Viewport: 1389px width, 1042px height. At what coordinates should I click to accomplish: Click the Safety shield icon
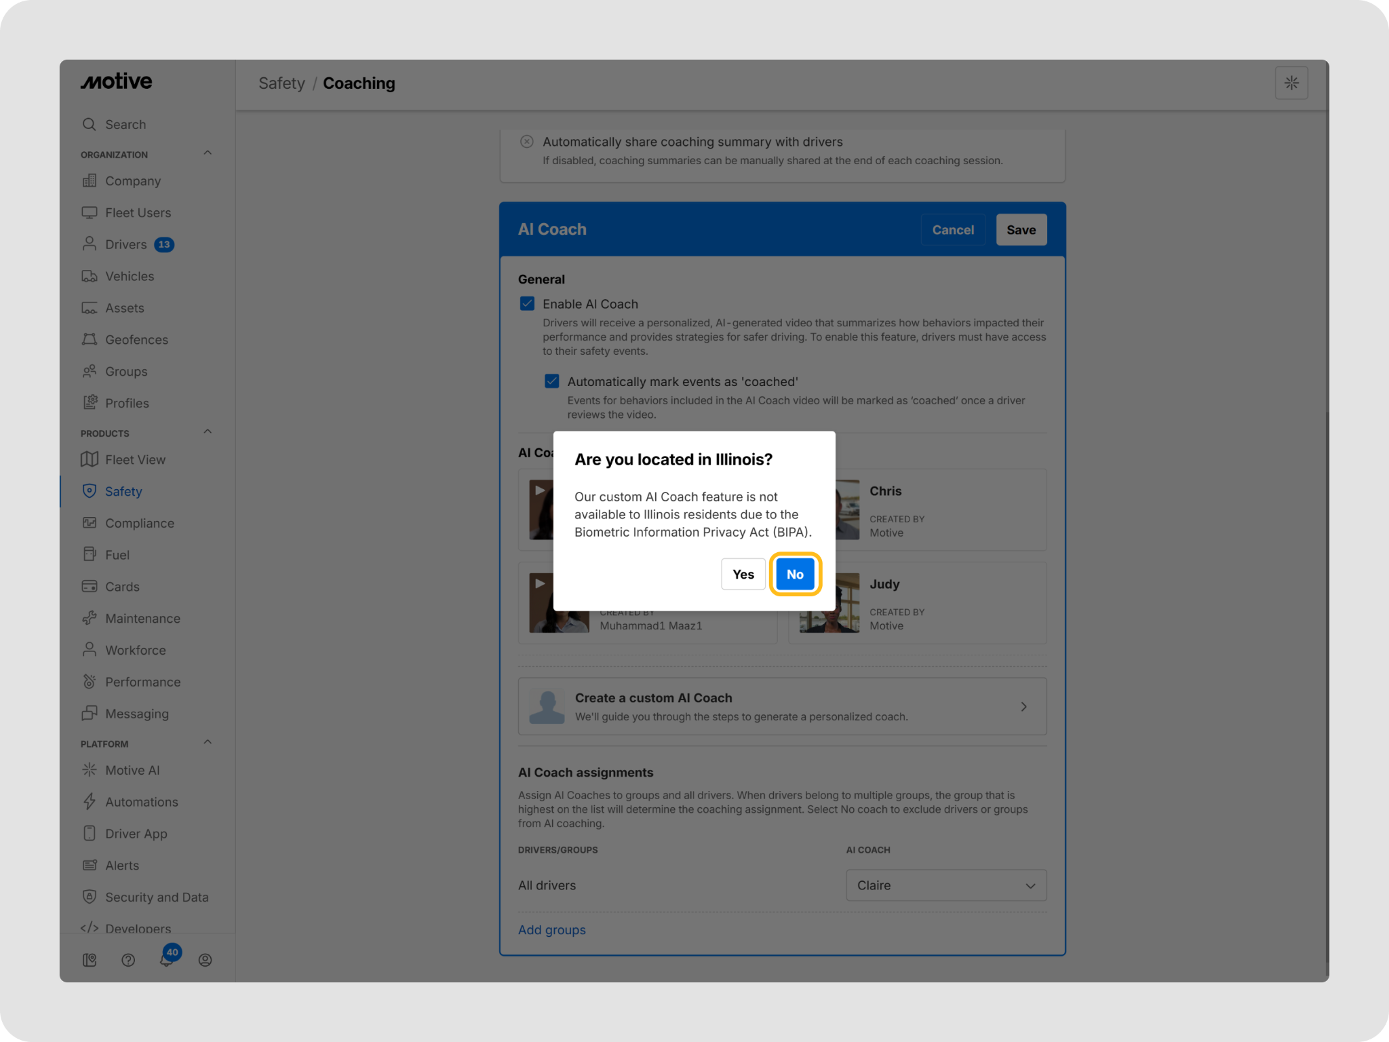89,491
